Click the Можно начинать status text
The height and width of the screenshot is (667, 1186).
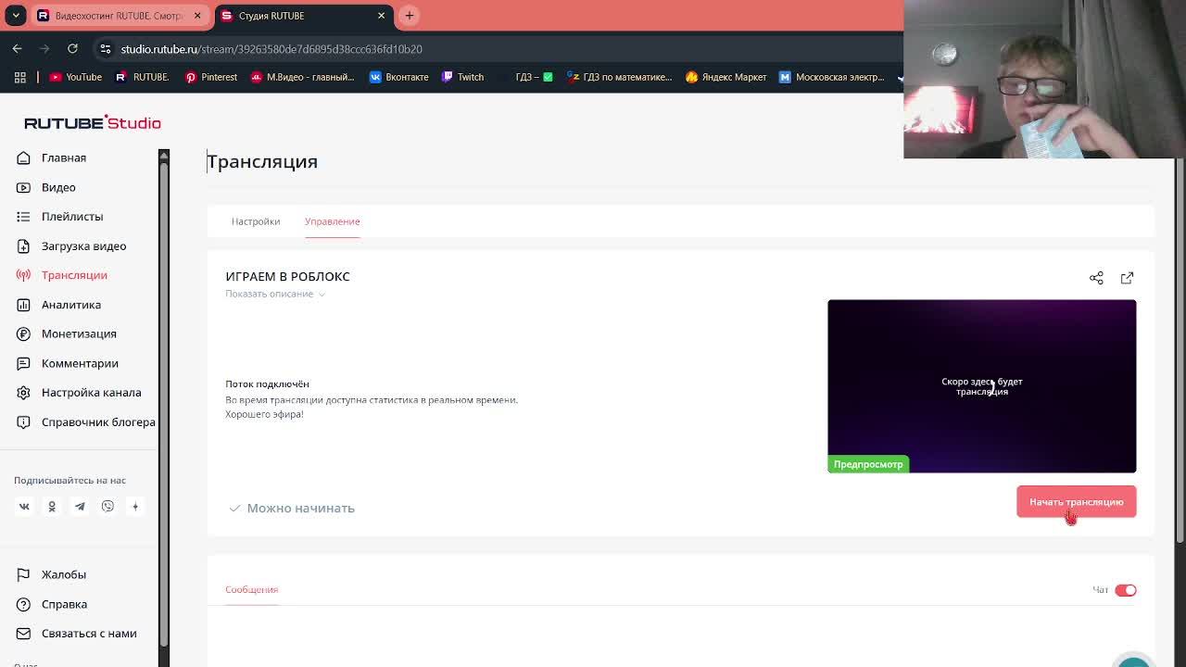click(x=300, y=508)
